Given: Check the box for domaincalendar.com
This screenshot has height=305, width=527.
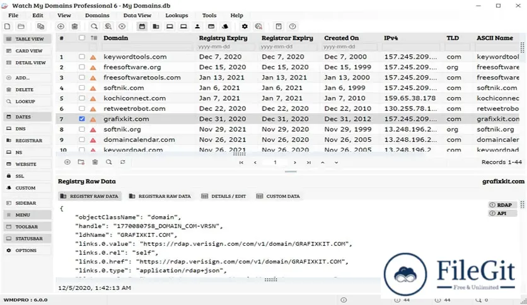Looking at the screenshot, I should 82,139.
